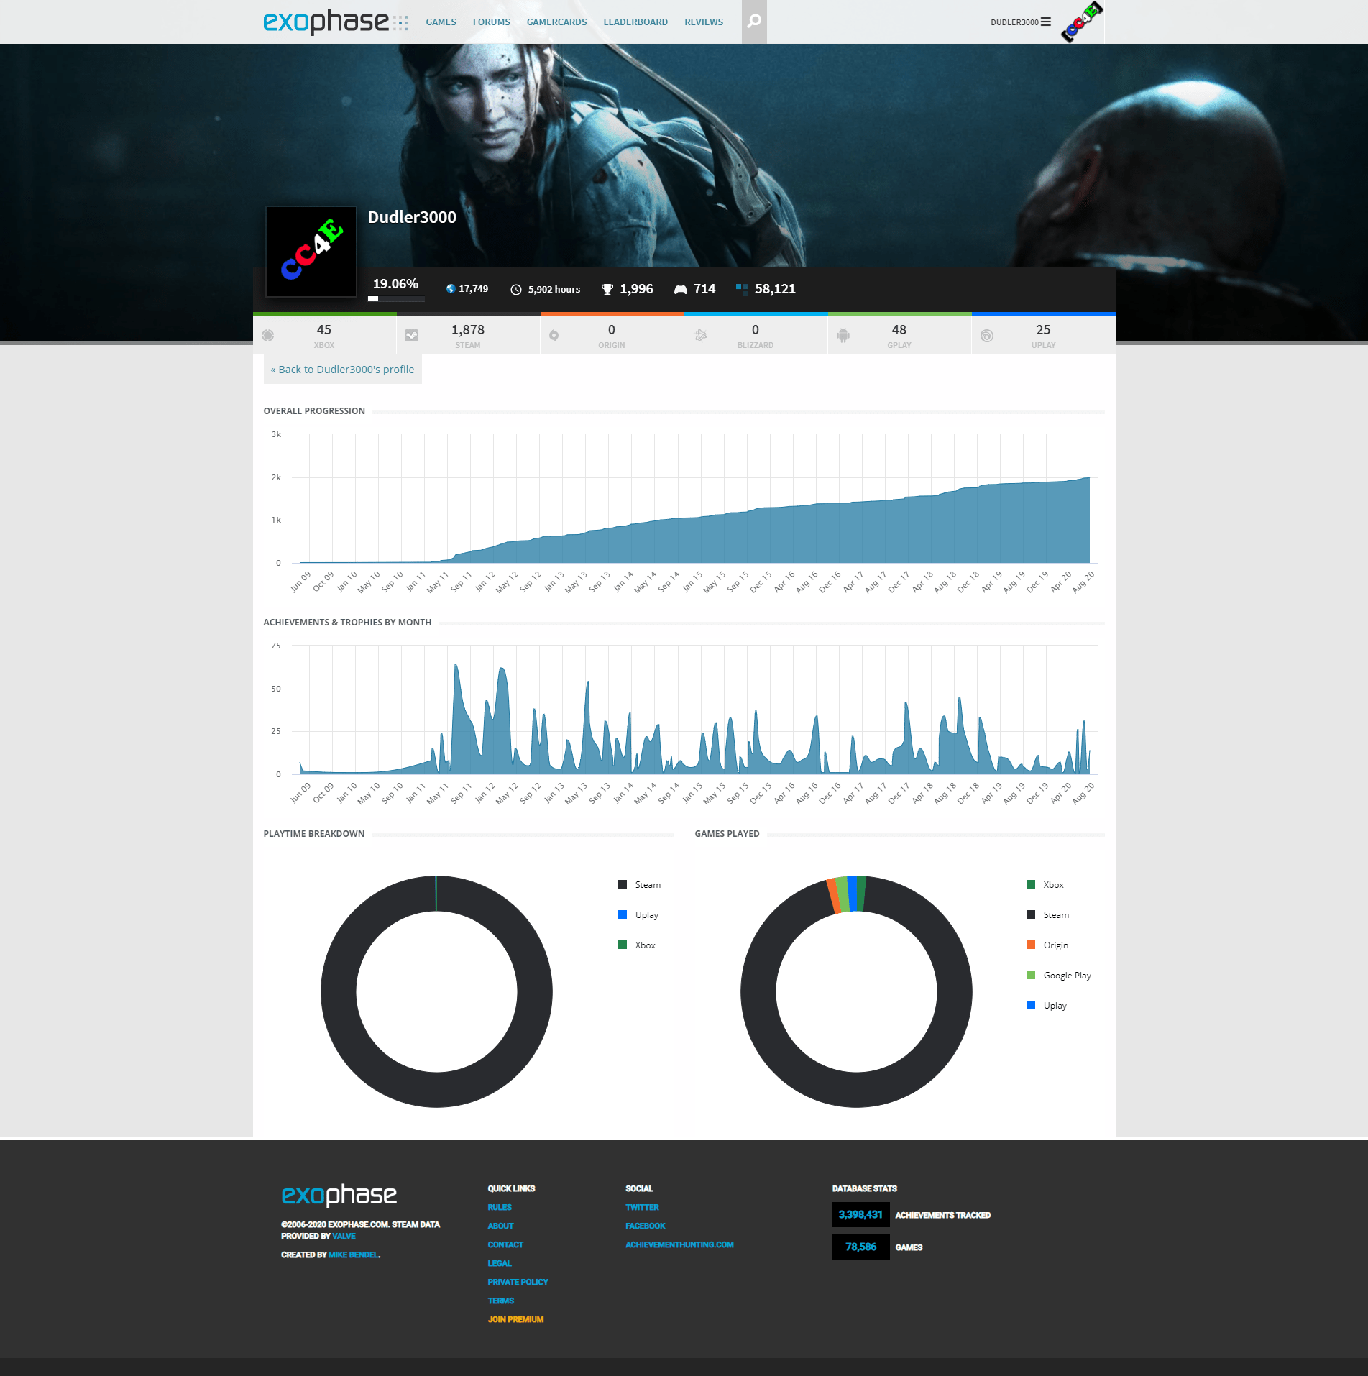Screen dimensions: 1368x1376
Task: Click the Blizzard logo icon in platform tabs
Action: [701, 335]
